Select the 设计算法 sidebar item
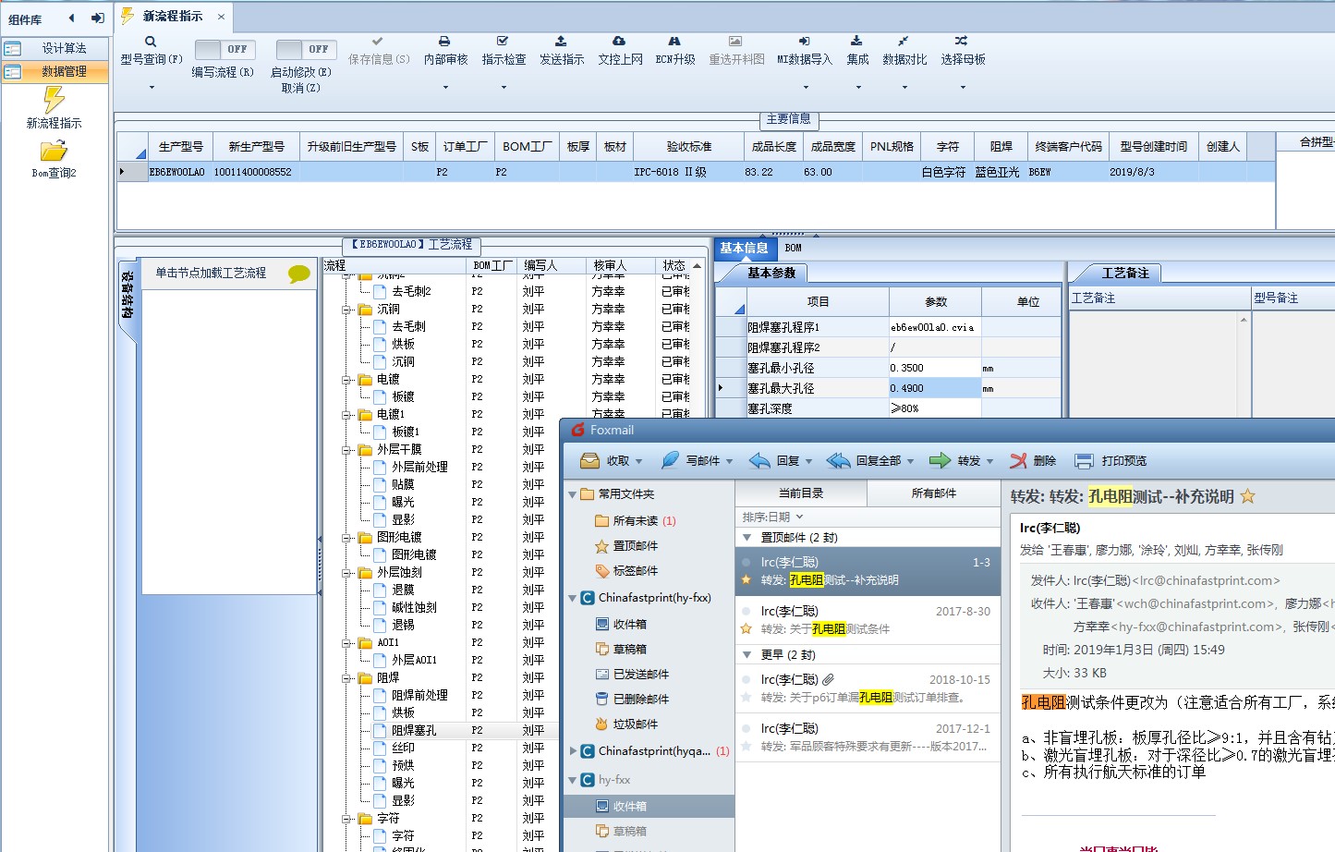The image size is (1335, 852). pos(55,48)
